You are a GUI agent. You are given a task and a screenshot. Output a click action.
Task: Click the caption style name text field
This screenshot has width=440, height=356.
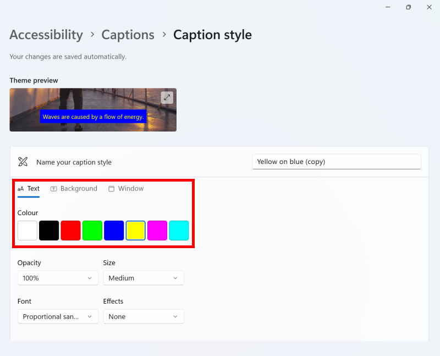[x=336, y=162]
